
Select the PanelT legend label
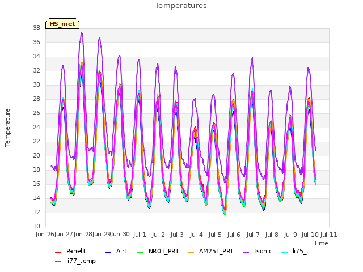[x=76, y=252]
